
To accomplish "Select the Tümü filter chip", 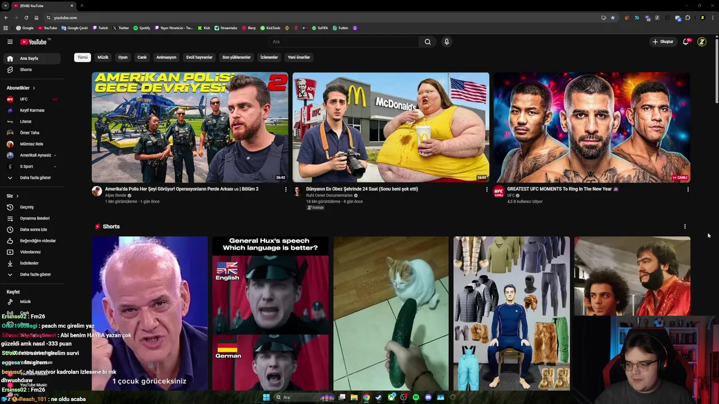I will [83, 57].
